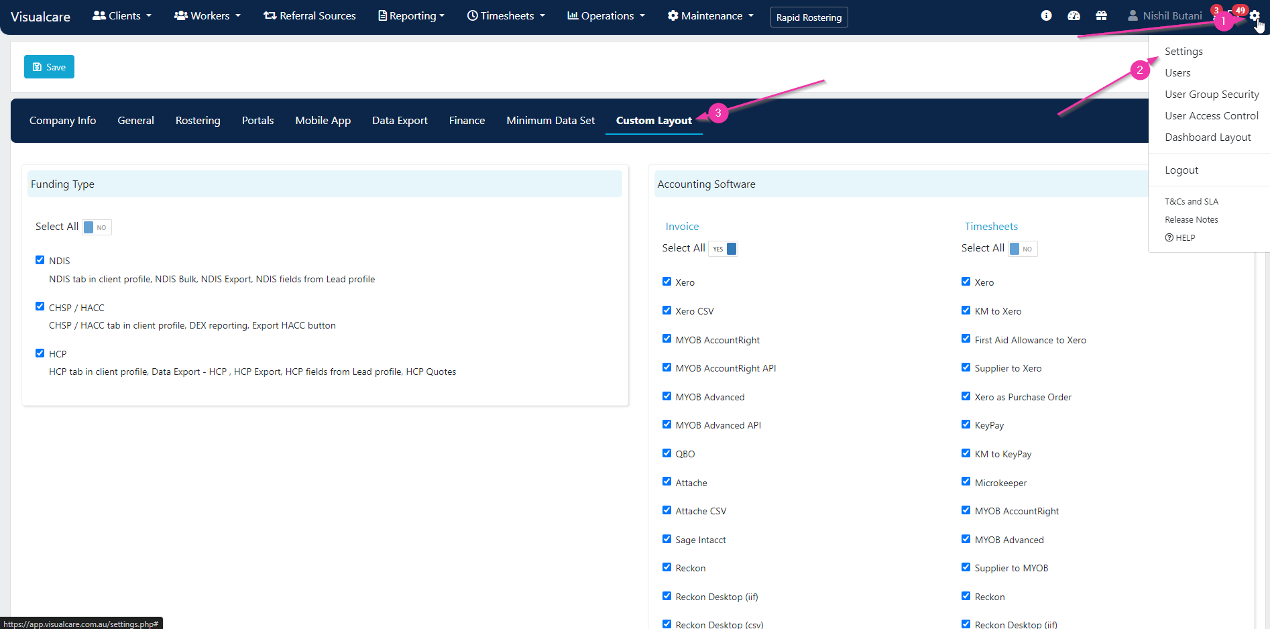Screen dimensions: 1270x629
Task: Click the Rapid Rostering button
Action: (x=809, y=17)
